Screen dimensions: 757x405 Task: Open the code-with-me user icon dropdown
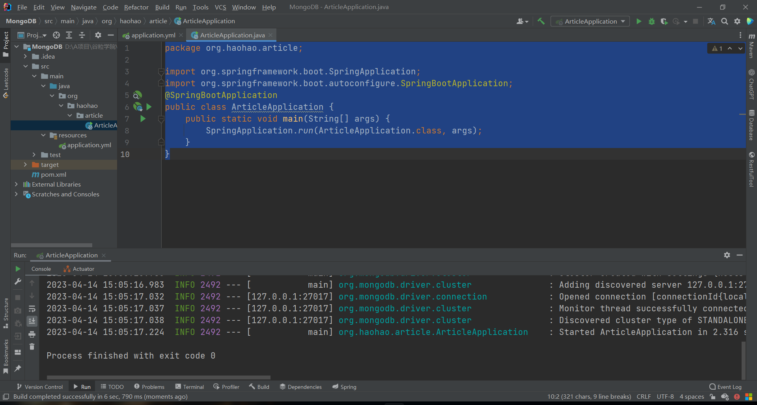(522, 21)
